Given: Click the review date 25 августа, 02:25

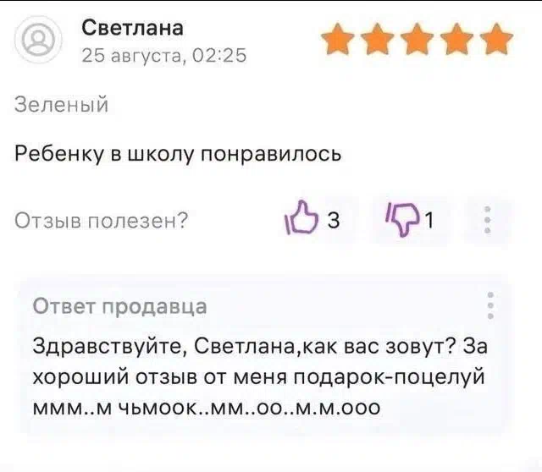Looking at the screenshot, I should click(164, 55).
